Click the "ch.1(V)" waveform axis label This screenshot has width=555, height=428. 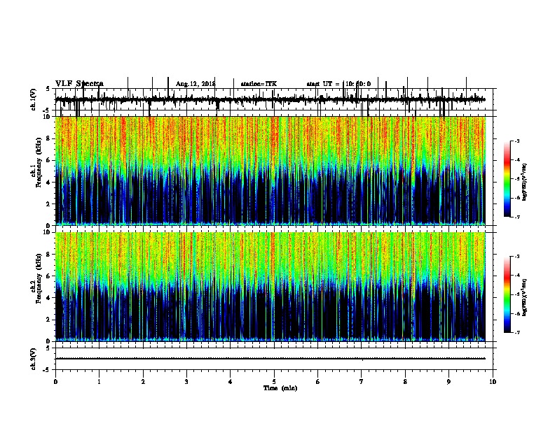coord(33,99)
